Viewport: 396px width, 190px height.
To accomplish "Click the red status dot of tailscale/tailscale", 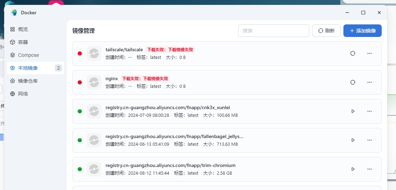I will 80,53.
